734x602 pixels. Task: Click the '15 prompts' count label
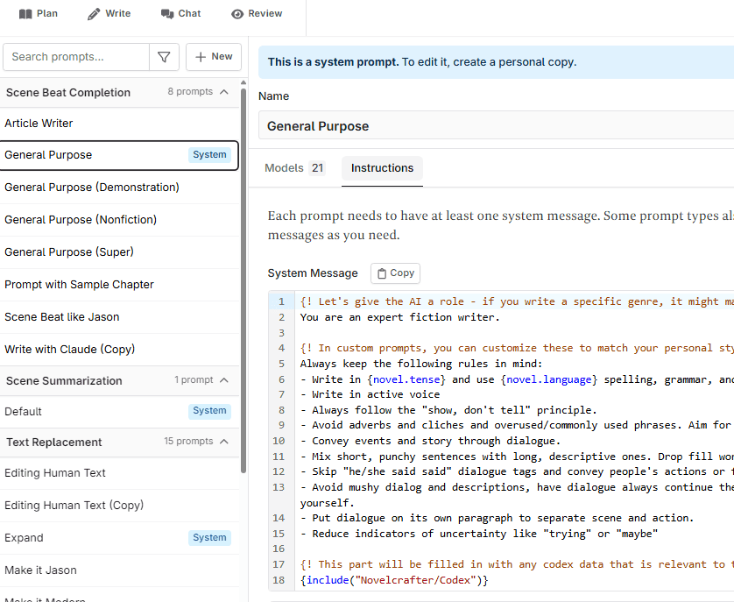coord(188,441)
